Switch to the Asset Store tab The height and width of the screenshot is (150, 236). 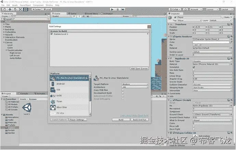pos(91,14)
